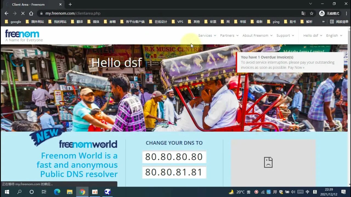Open the 最新 bookmark folder
351x197 pixels.
pos(256,22)
